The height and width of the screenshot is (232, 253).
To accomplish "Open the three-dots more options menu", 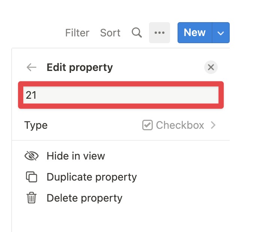I will point(160,33).
